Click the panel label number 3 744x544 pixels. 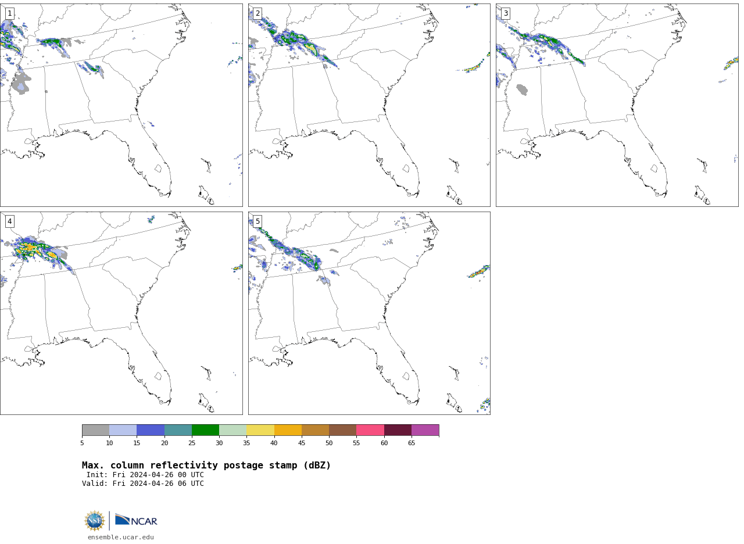(505, 13)
